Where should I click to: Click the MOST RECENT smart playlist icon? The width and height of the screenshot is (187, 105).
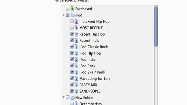77,28
